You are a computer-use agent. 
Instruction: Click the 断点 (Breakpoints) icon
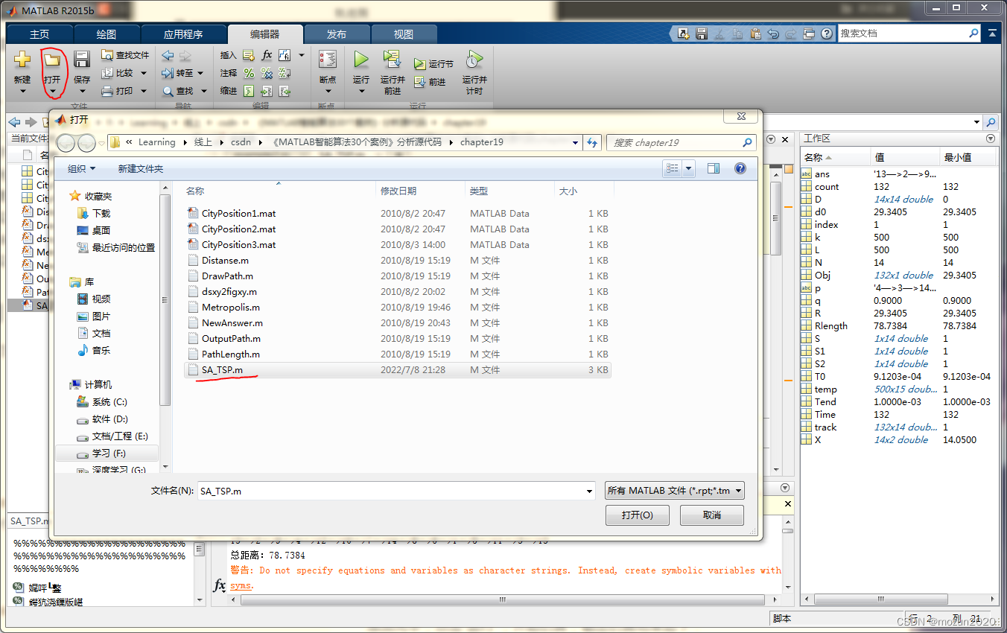328,60
